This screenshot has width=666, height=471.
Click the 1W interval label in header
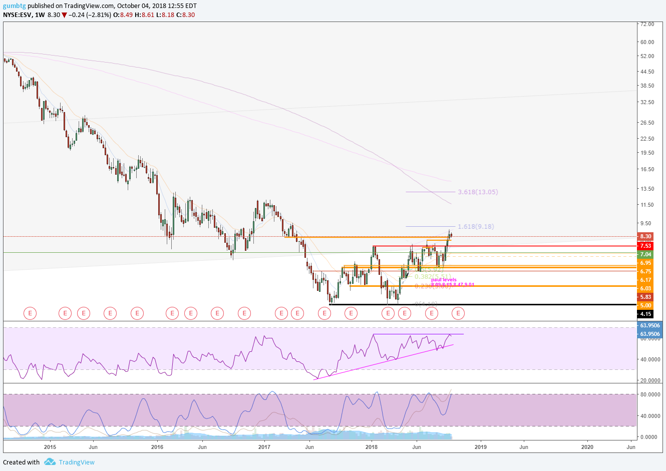pyautogui.click(x=40, y=15)
